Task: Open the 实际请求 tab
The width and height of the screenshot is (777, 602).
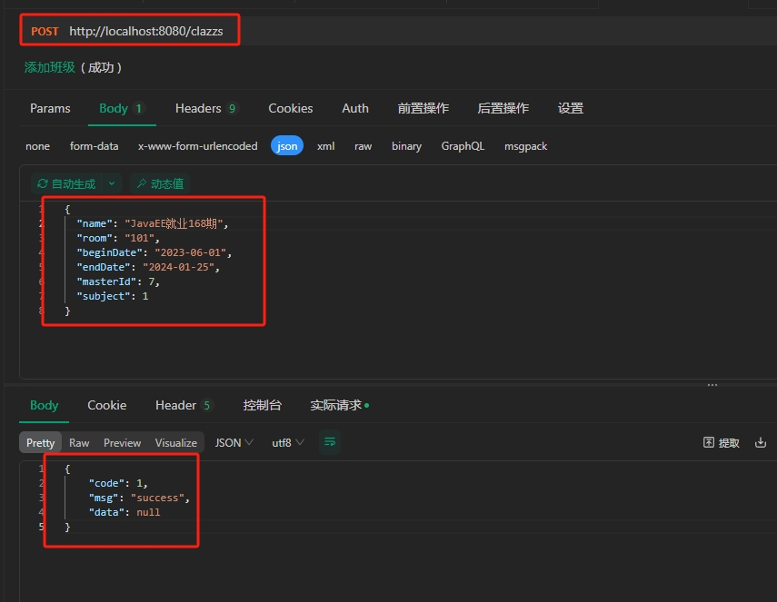Action: click(x=339, y=405)
